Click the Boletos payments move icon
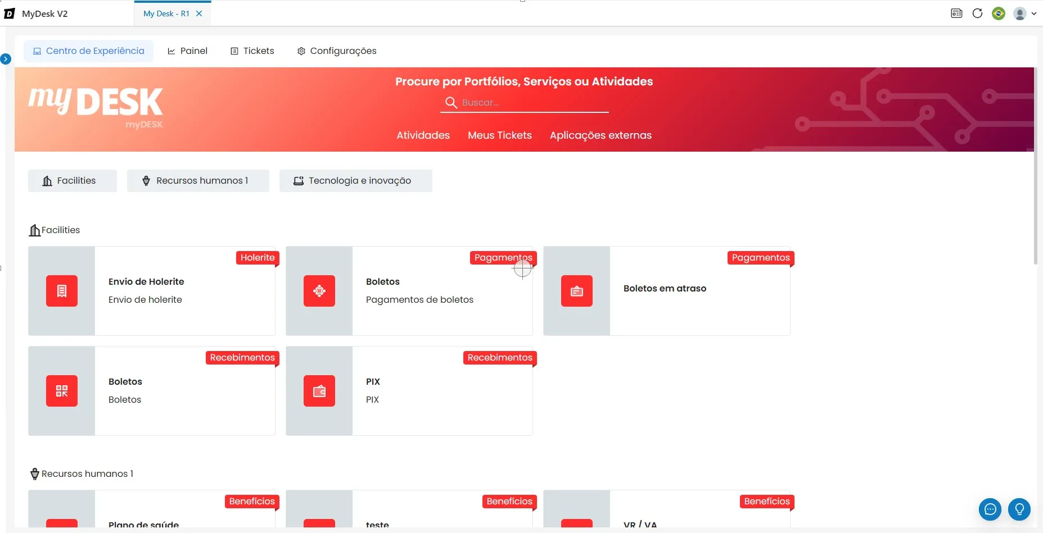Image resolution: width=1043 pixels, height=533 pixels. tap(319, 291)
